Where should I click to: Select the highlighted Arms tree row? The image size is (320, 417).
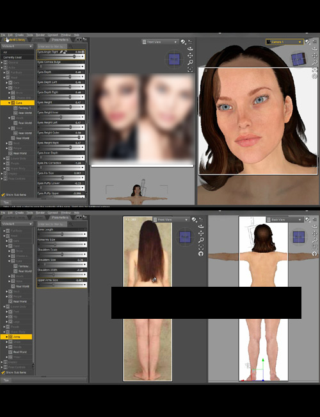pos(16,337)
